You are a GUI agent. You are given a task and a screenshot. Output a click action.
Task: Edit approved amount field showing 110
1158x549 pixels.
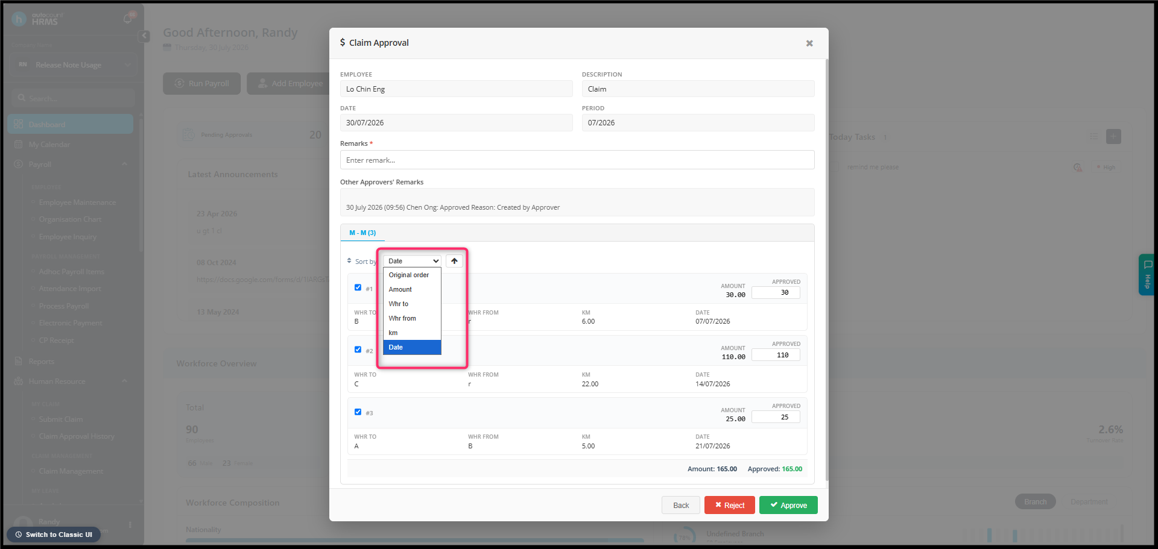[x=776, y=355]
